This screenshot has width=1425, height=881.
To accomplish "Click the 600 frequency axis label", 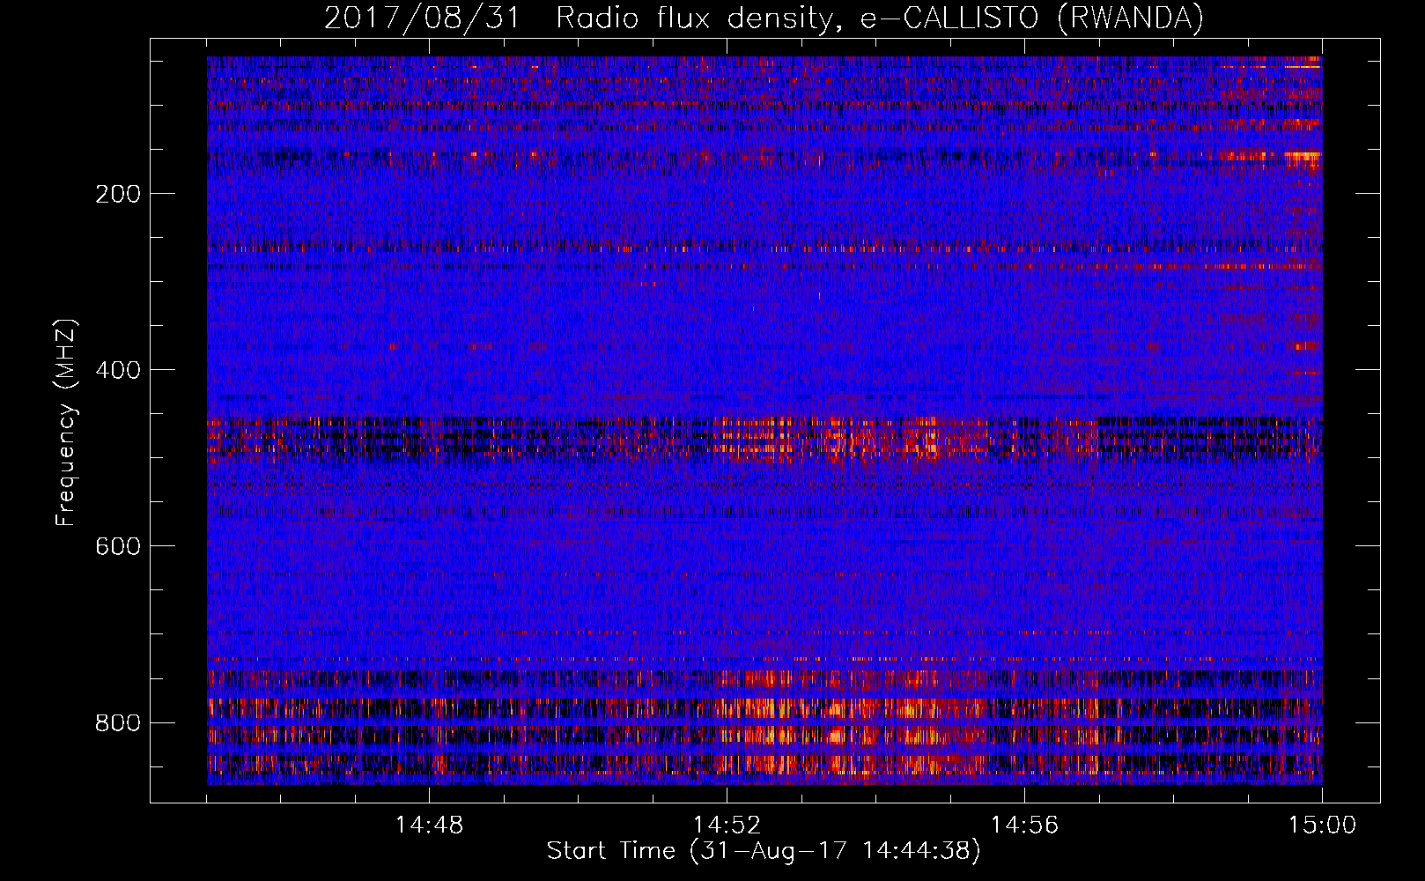I will click(x=118, y=546).
